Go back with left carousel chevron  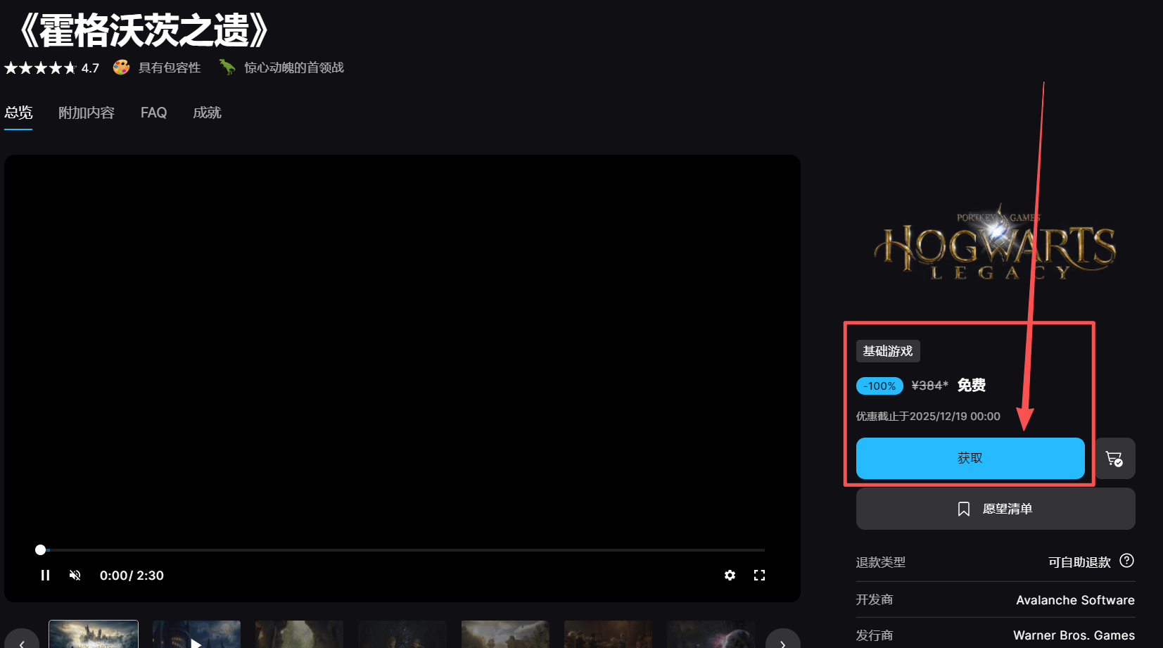[22, 642]
